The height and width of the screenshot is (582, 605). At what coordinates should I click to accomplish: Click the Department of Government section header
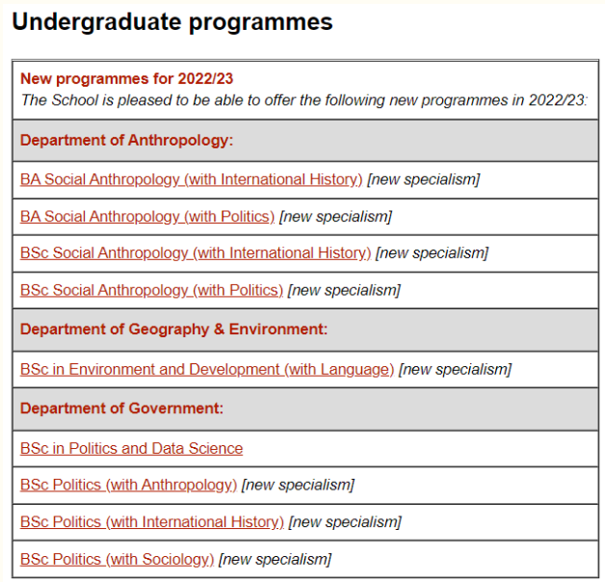121,409
